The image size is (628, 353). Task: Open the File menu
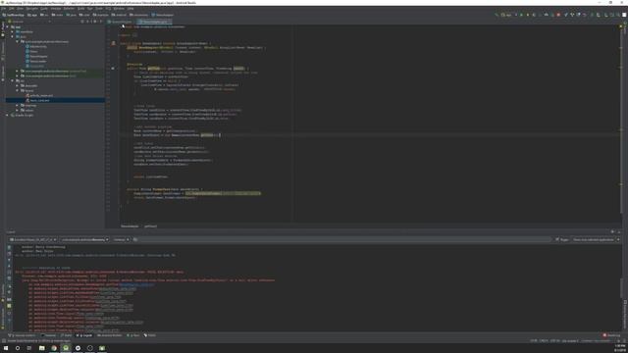[x=4, y=9]
